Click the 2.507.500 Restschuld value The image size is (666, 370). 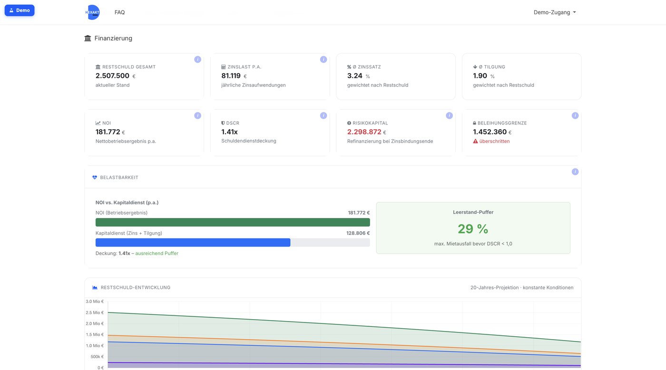point(112,76)
